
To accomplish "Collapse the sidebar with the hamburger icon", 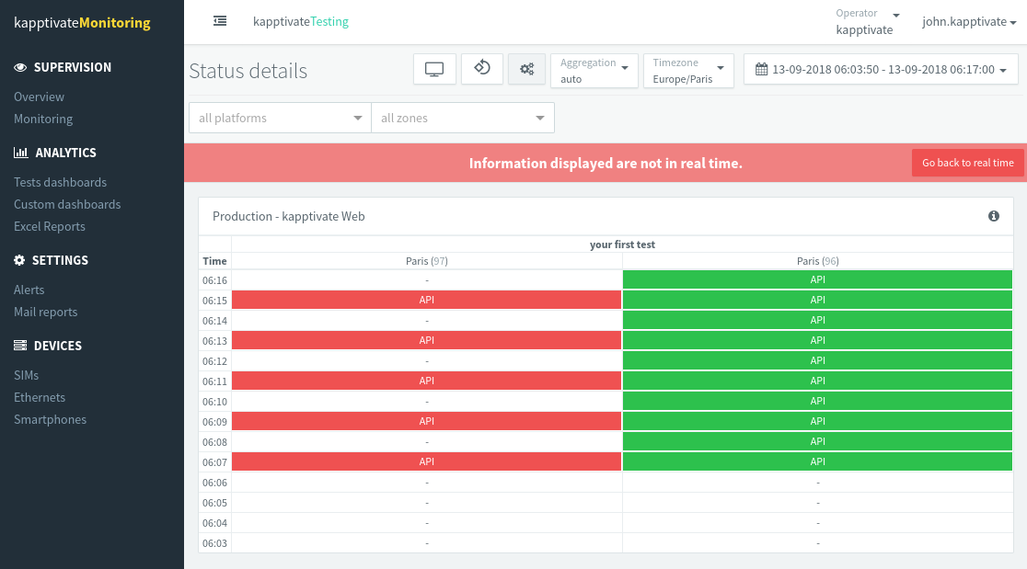I will 220,21.
